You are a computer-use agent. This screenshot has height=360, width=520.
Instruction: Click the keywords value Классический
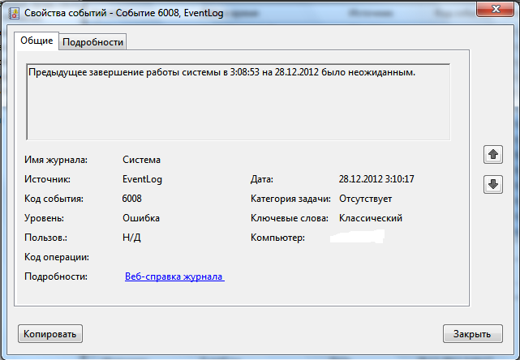click(x=371, y=218)
